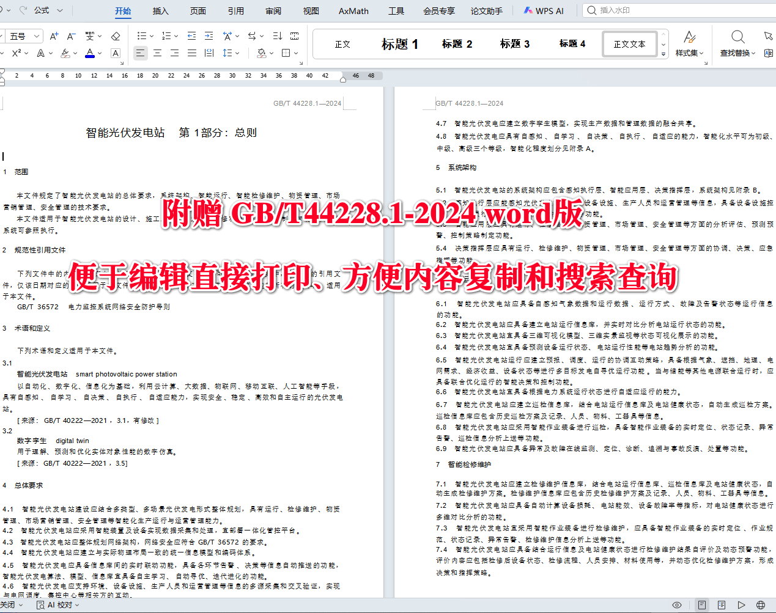Open font color dropdown arrow

point(100,53)
